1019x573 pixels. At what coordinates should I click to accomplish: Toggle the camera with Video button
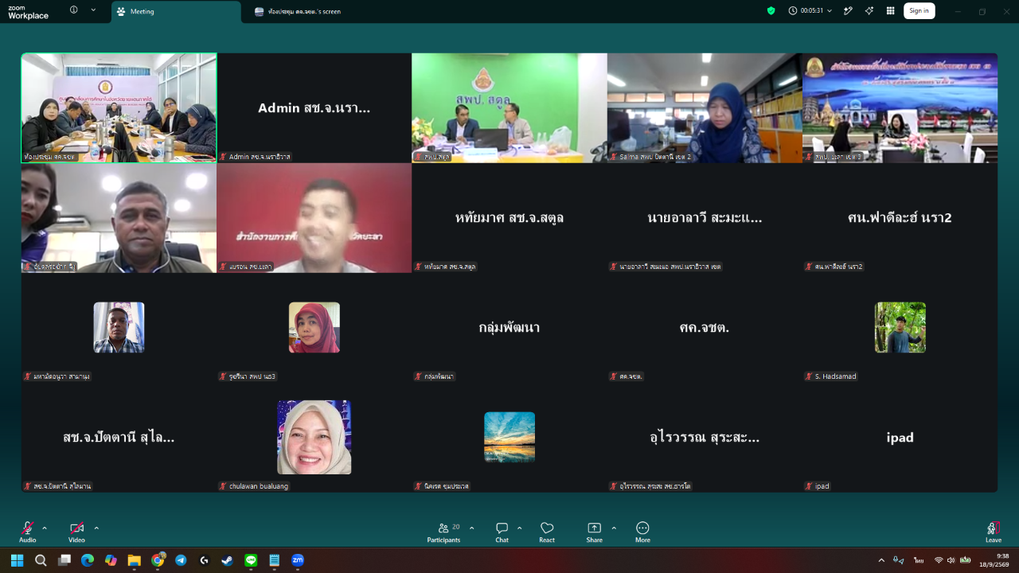(x=76, y=532)
